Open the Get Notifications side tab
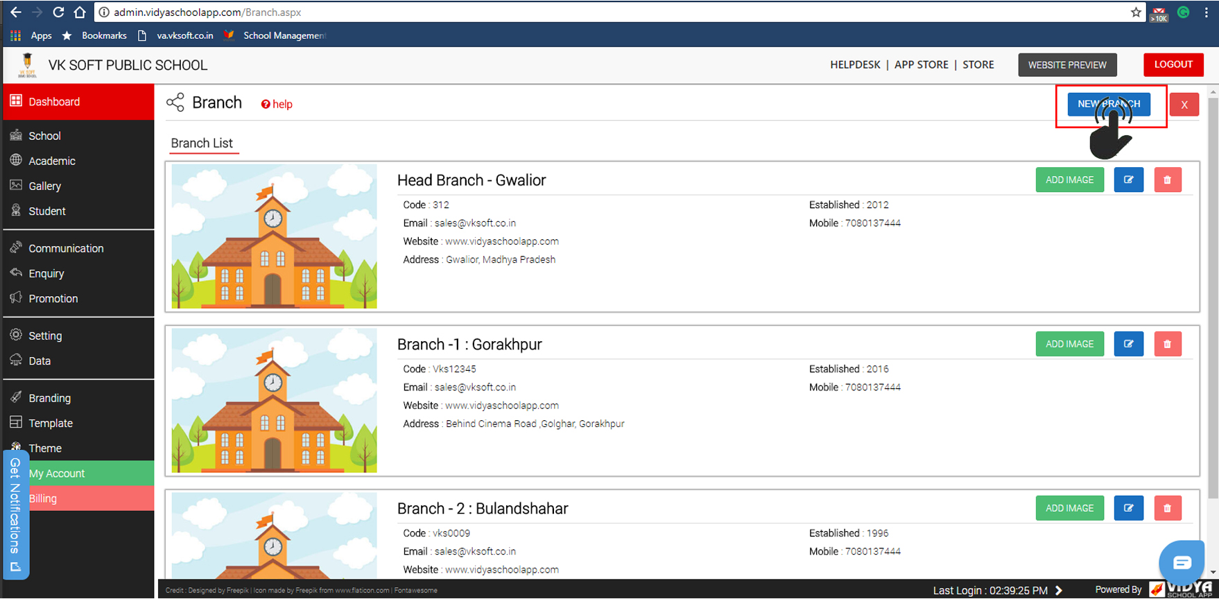The image size is (1219, 599). (15, 514)
